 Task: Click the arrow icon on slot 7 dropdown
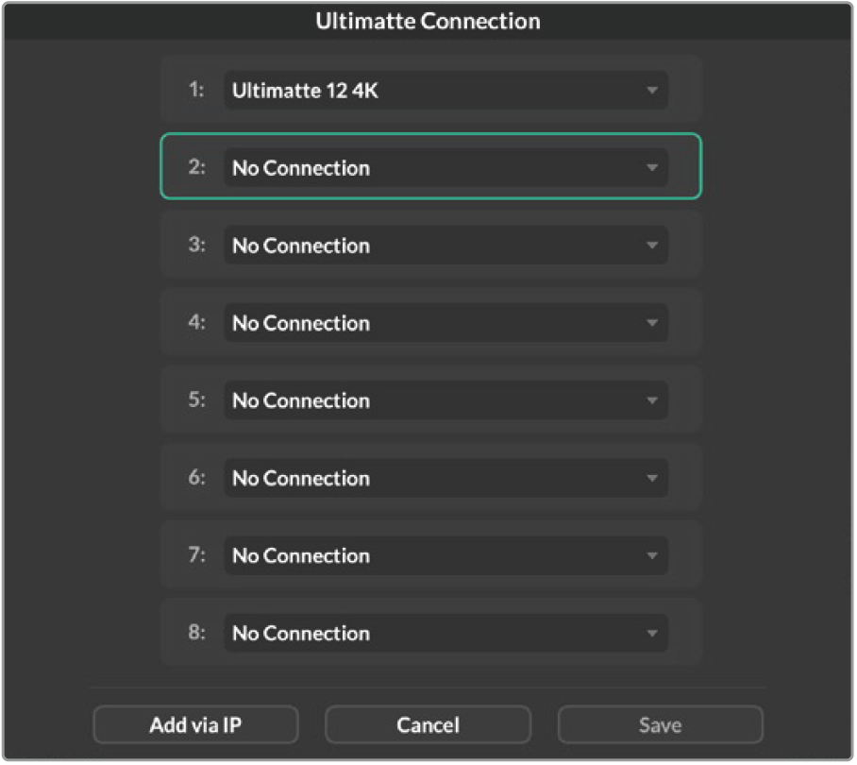[x=652, y=556]
